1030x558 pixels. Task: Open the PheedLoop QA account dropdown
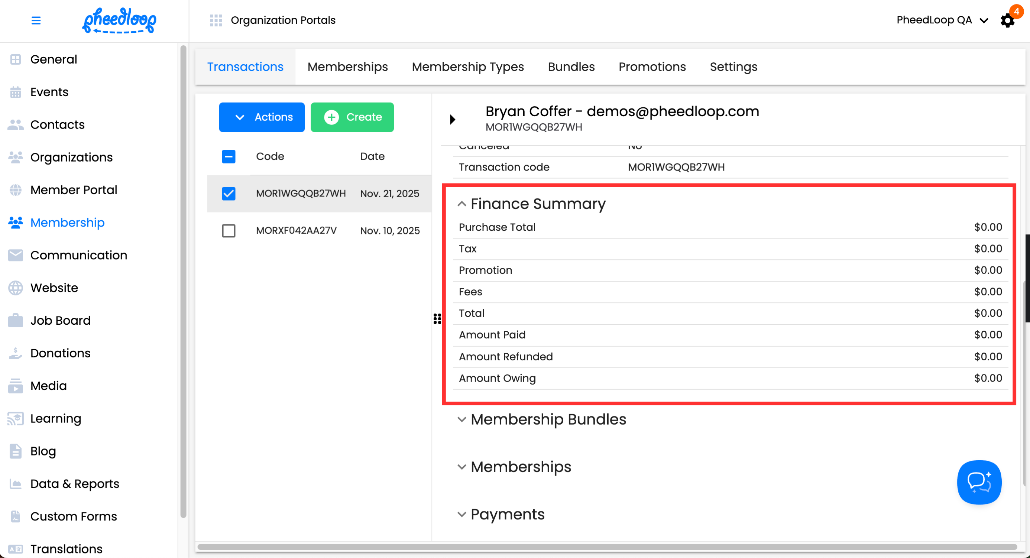[942, 20]
